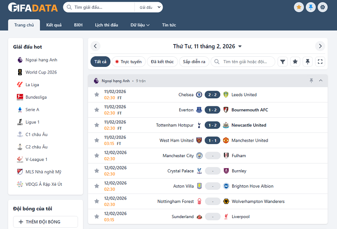Collapse the Ngoại hạng Anh match list
337x229 pixels.
tap(321, 81)
